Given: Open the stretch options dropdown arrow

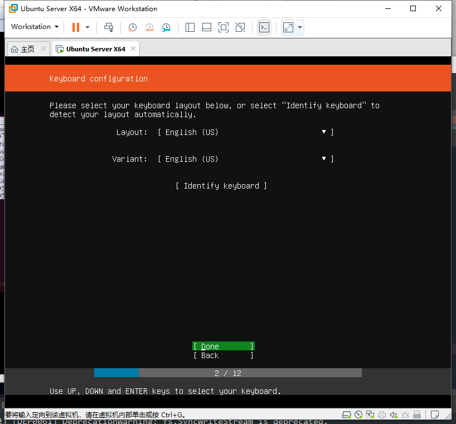Looking at the screenshot, I should [300, 28].
